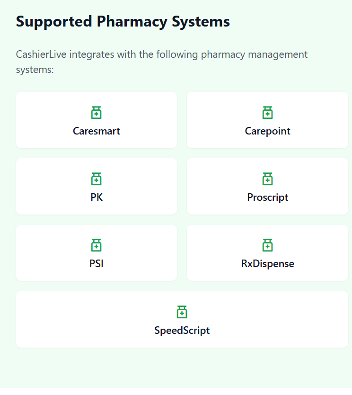Select the Caresmart label text
The height and width of the screenshot is (395, 352).
coord(97,131)
